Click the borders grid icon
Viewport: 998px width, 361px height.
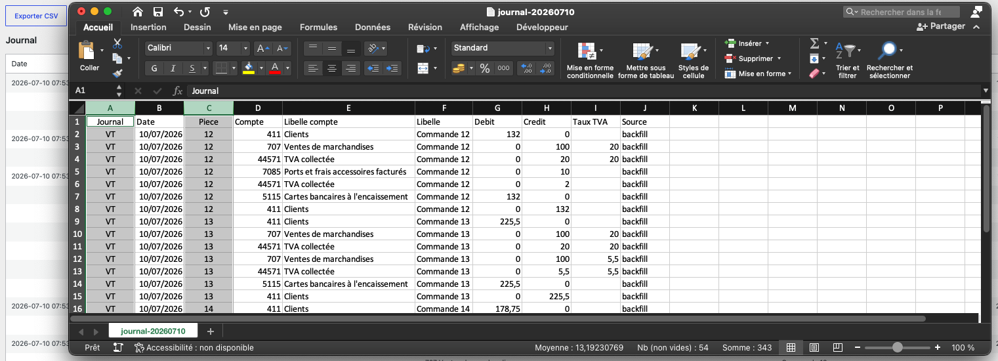click(x=222, y=68)
